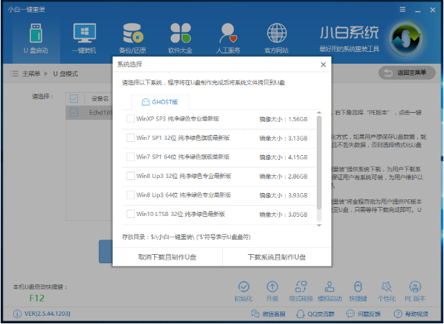Image resolution: width=444 pixels, height=324 pixels.
Task: Open the 格式转换 icon
Action: tap(301, 287)
